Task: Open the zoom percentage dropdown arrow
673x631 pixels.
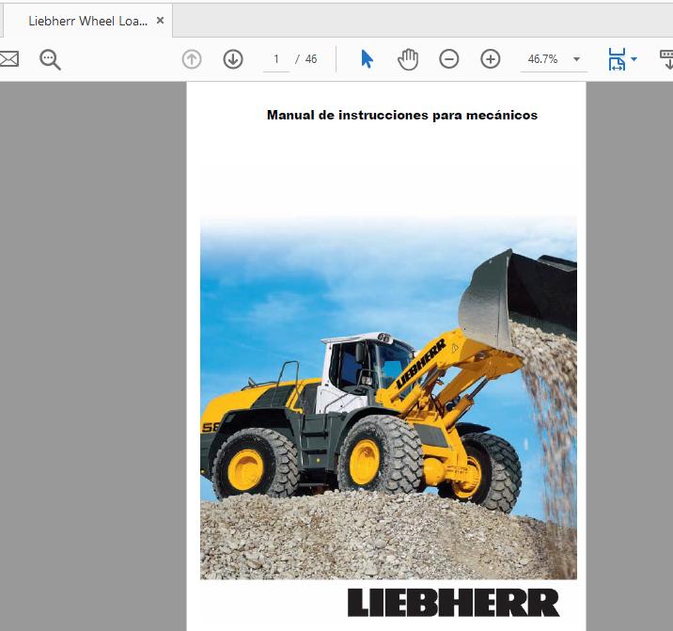Action: click(577, 59)
